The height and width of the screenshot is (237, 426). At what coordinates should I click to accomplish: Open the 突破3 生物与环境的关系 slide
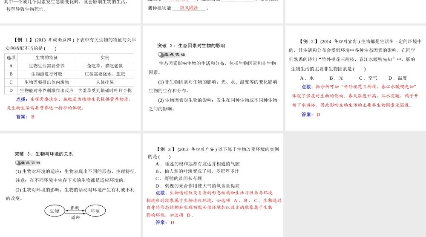pyautogui.click(x=70, y=185)
